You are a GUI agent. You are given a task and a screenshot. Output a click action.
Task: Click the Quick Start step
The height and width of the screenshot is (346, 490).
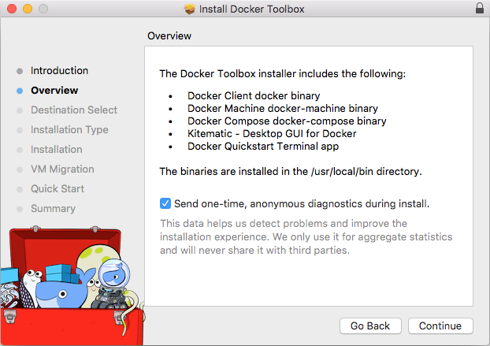tap(58, 188)
